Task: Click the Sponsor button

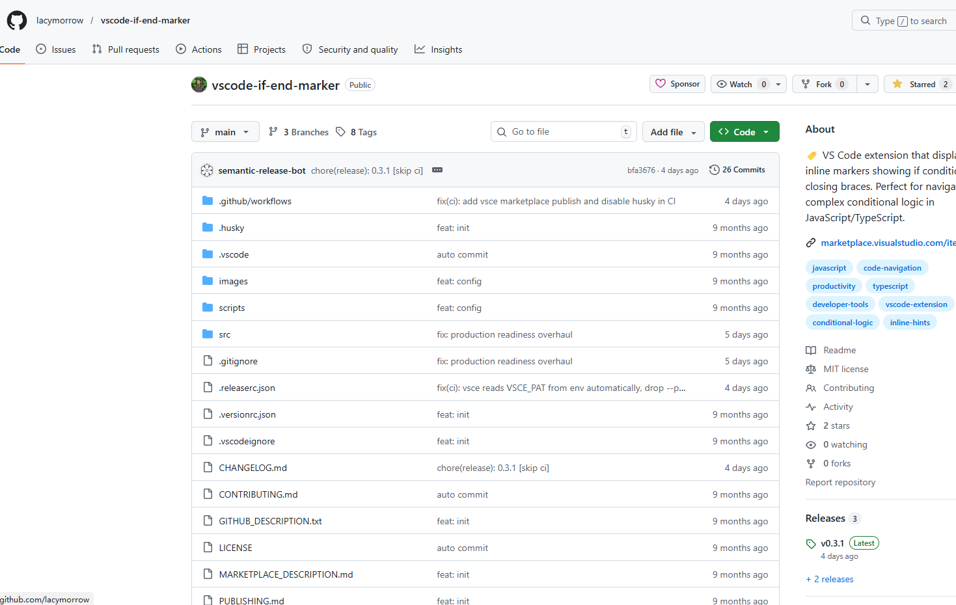Action: point(677,84)
